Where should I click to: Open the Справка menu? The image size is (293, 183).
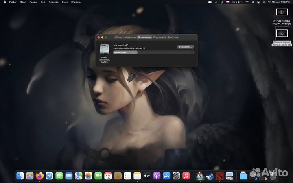coord(76,2)
